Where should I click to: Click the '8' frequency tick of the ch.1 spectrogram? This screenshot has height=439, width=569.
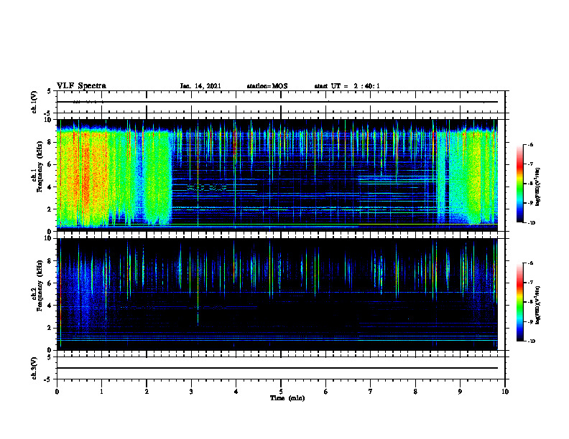pyautogui.click(x=50, y=142)
